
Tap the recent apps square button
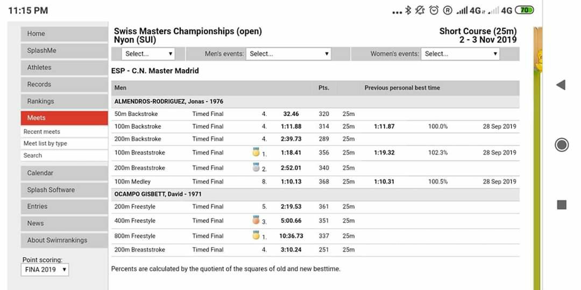[x=561, y=205]
